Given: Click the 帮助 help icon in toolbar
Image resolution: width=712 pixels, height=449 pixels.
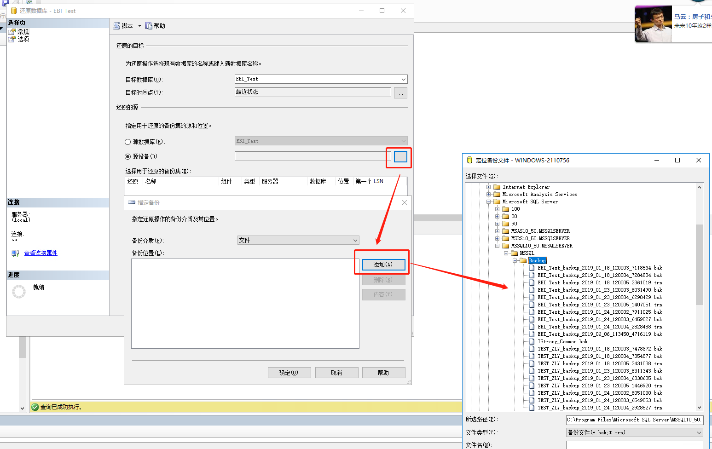Looking at the screenshot, I should click(149, 26).
